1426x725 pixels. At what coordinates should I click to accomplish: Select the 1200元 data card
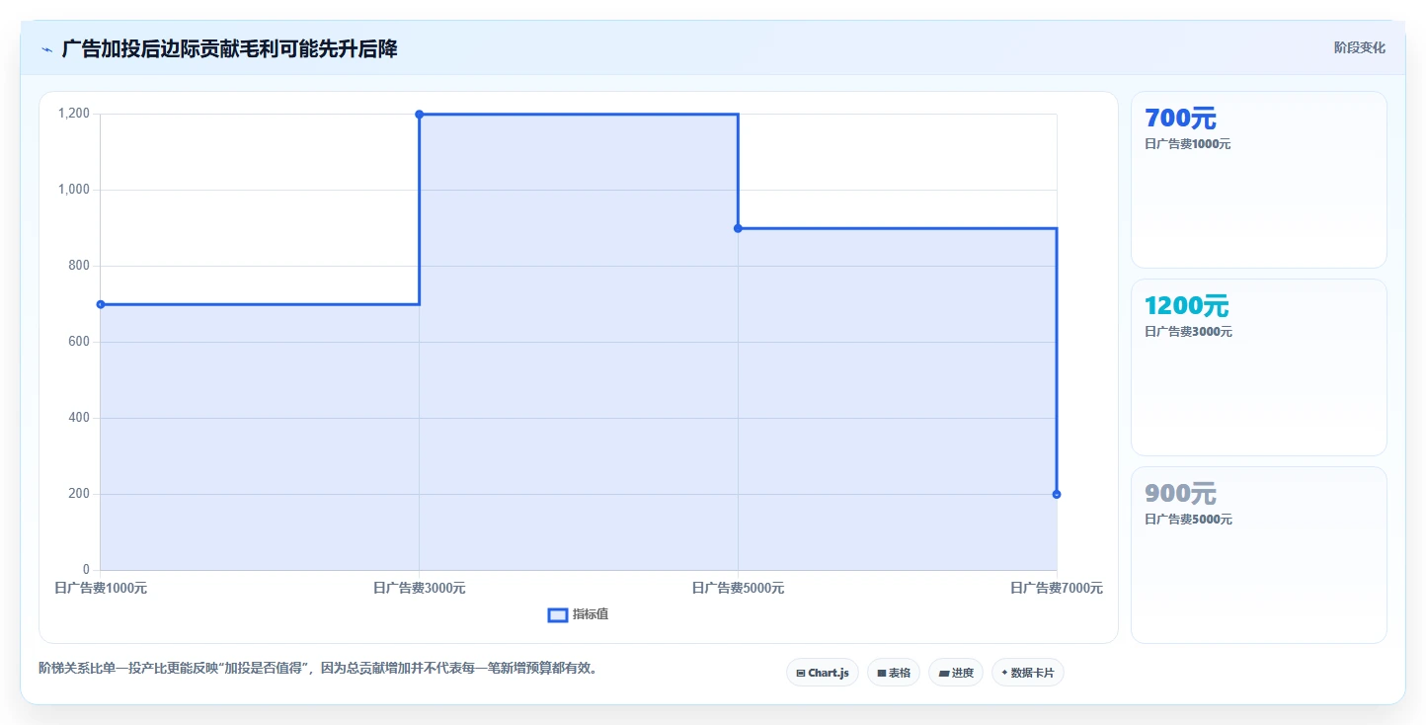coord(1258,367)
